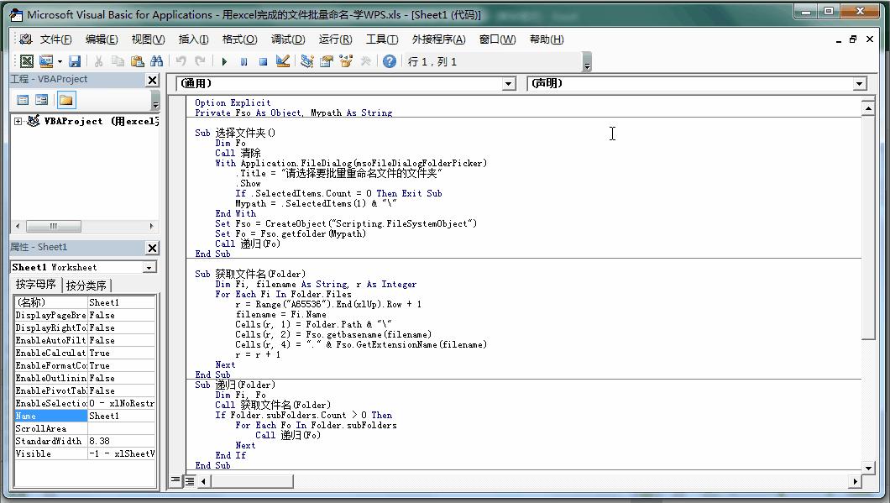
Task: Click the Find binoculars icon
Action: [157, 61]
